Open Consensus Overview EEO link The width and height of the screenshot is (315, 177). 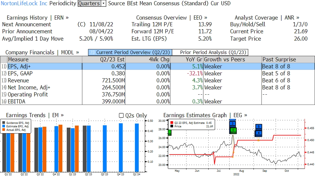click(x=172, y=18)
